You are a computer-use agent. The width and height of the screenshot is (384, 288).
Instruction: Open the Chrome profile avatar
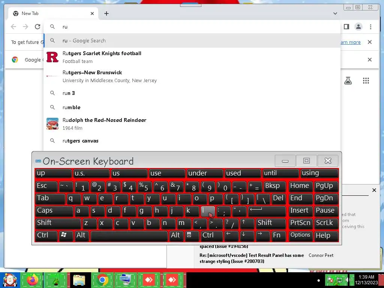[x=358, y=27]
